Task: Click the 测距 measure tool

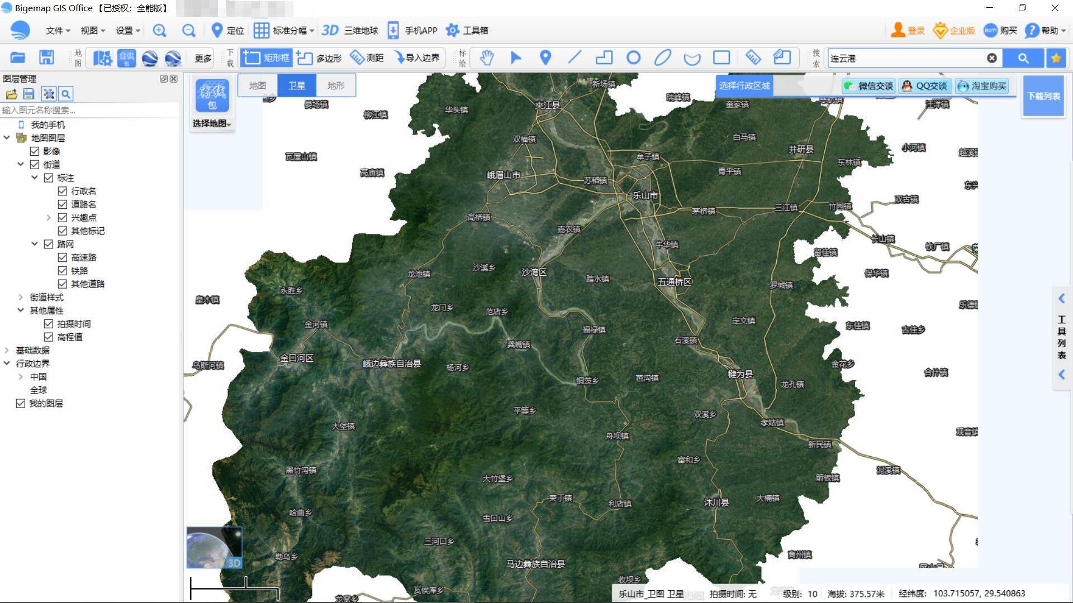Action: point(367,58)
